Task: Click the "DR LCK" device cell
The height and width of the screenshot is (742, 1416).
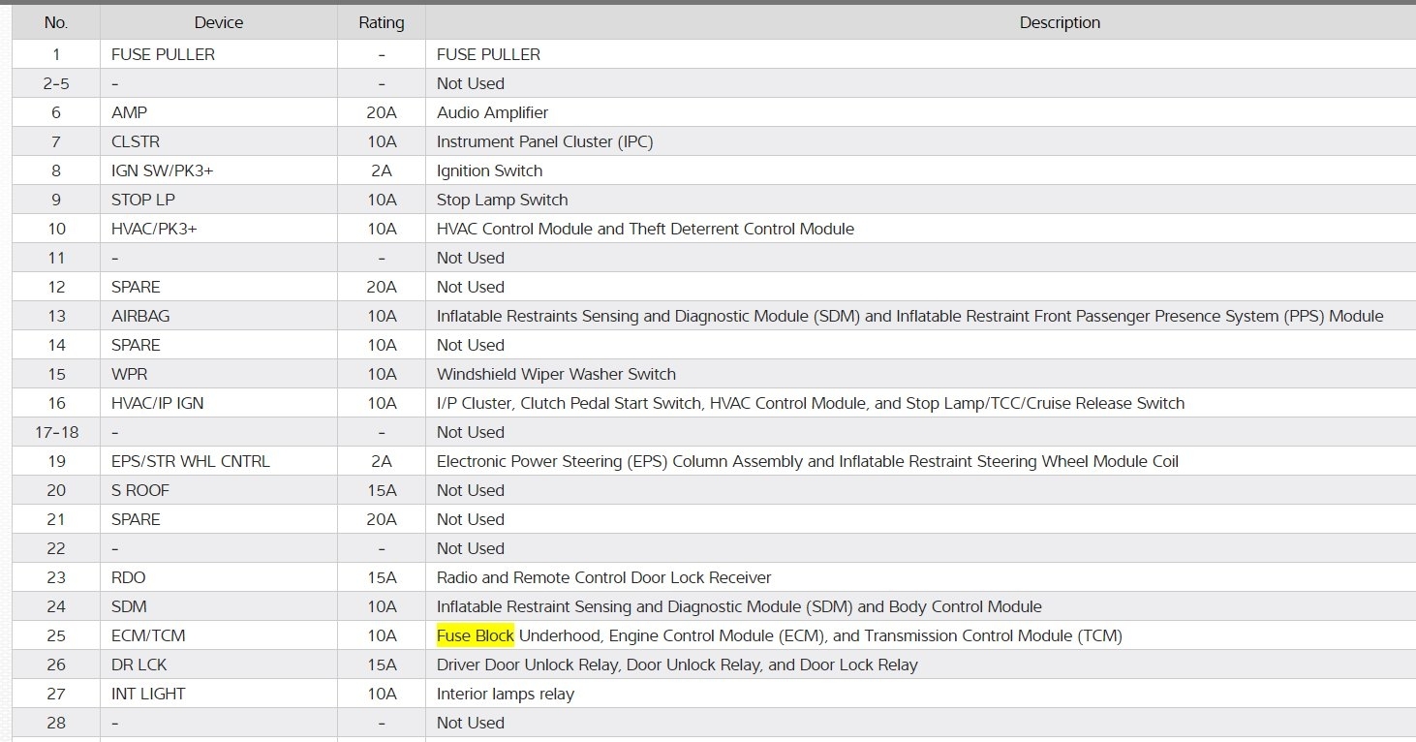Action: (138, 665)
